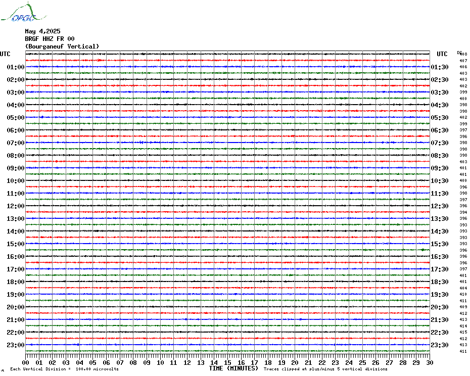470x376 pixels.
Task: Select the '23:00' hour label
Action: [16, 345]
